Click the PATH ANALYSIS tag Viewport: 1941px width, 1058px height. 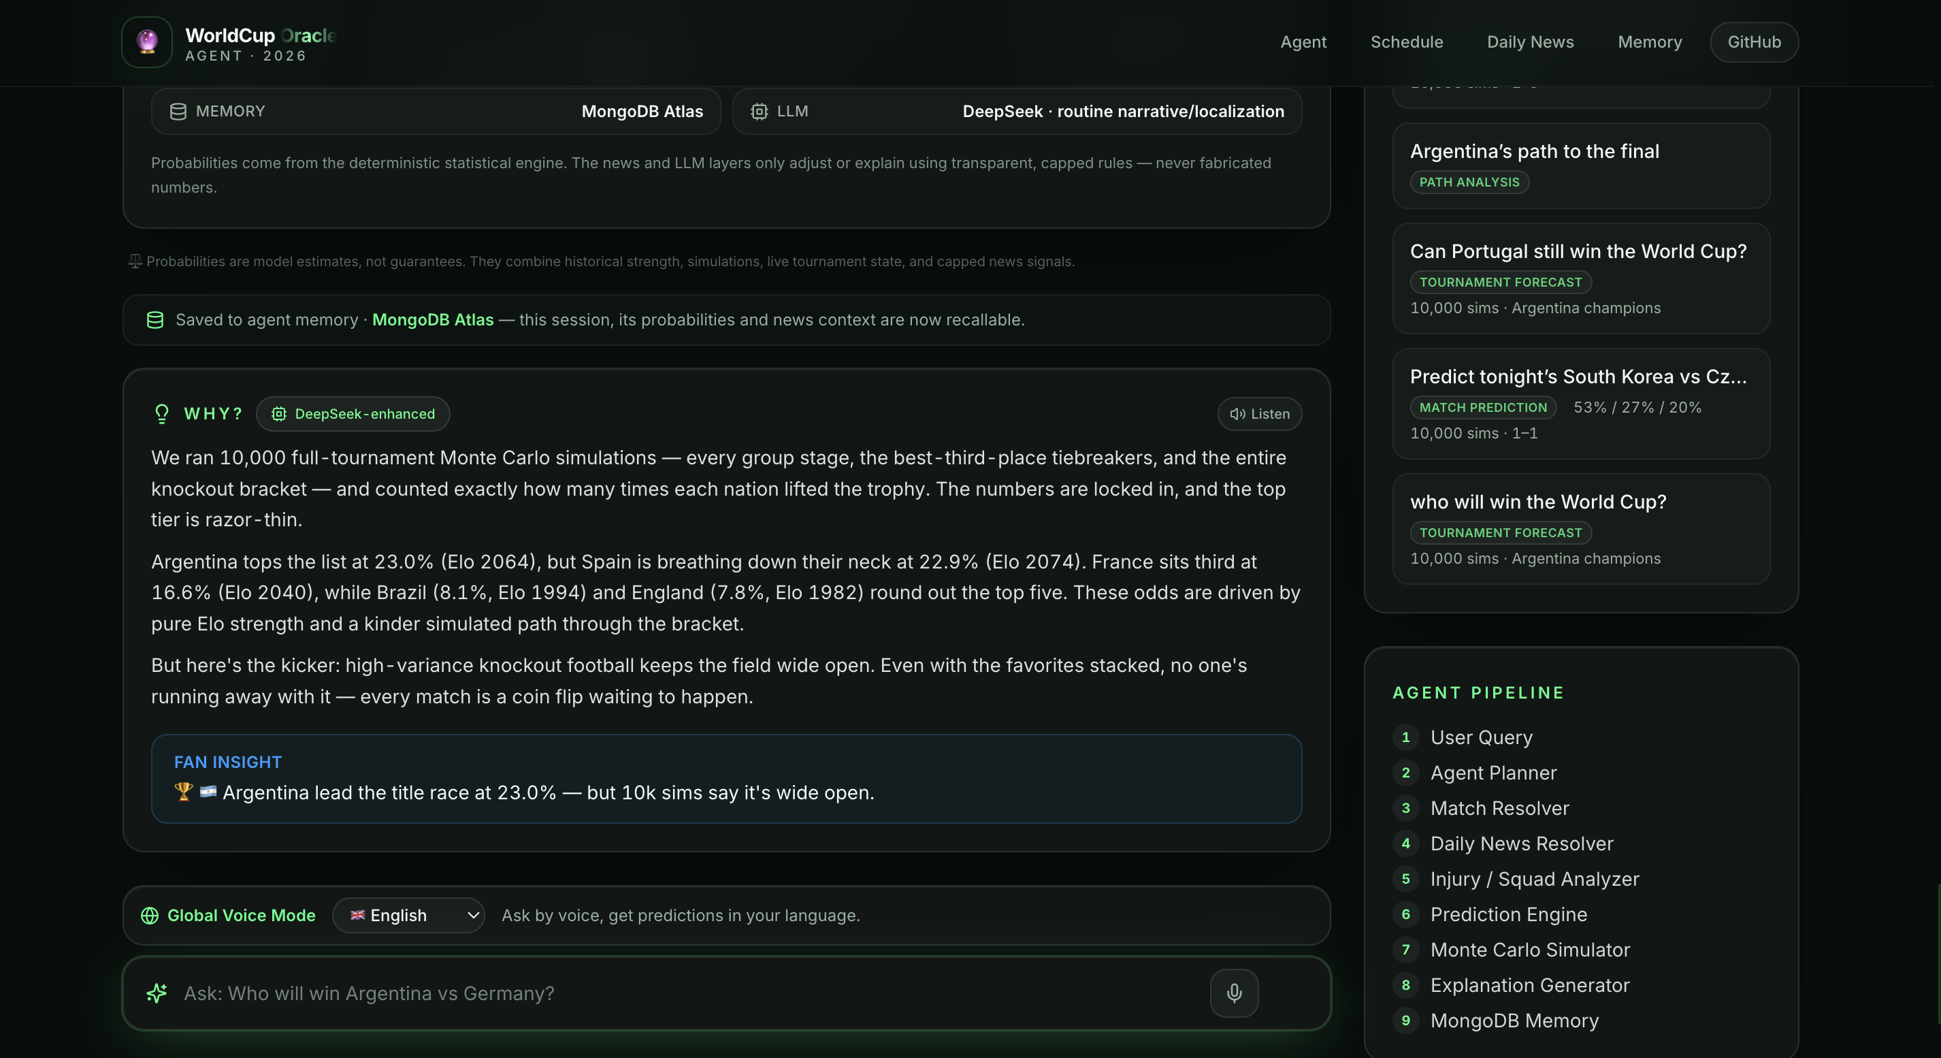coord(1469,182)
